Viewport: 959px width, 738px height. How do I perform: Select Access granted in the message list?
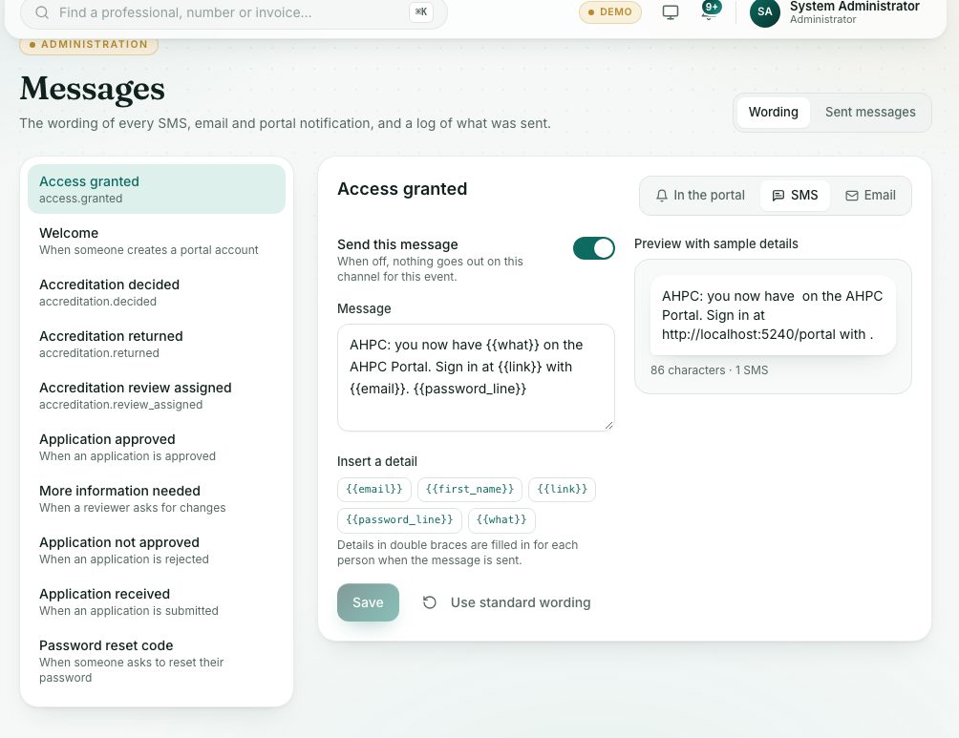click(156, 189)
